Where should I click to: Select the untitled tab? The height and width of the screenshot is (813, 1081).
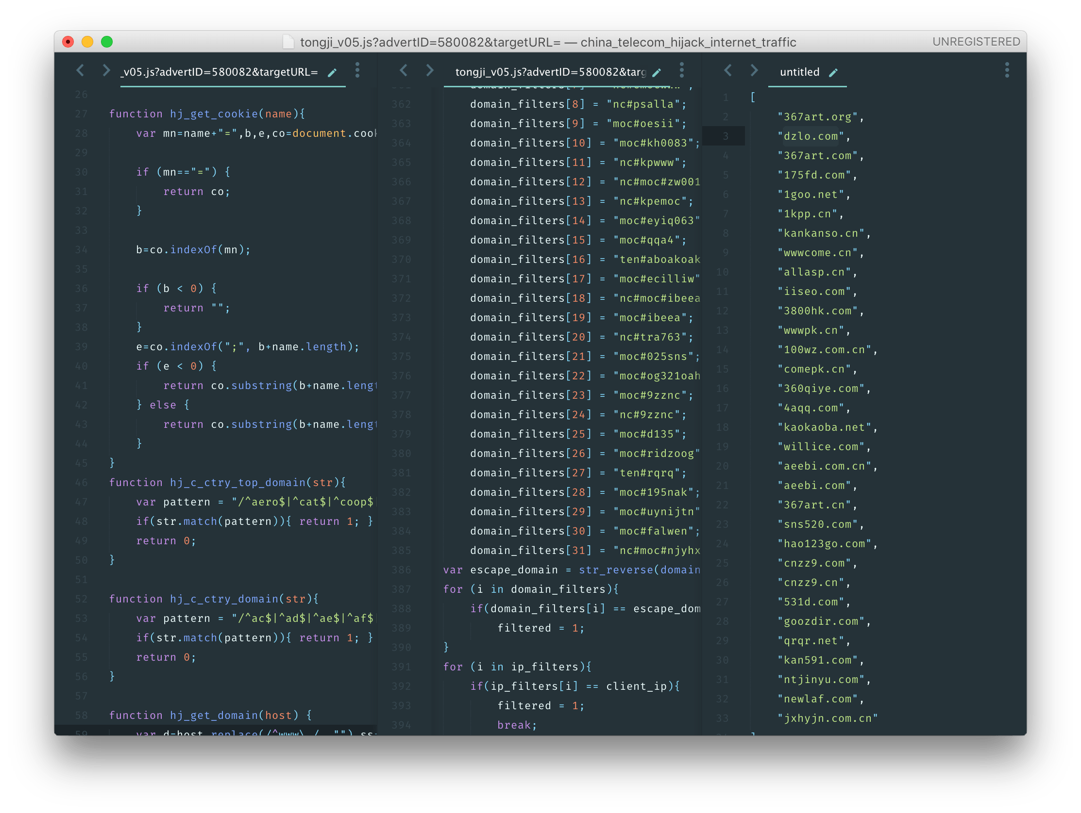click(x=799, y=72)
